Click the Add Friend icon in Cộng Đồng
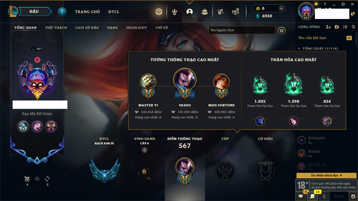 pos(328,27)
